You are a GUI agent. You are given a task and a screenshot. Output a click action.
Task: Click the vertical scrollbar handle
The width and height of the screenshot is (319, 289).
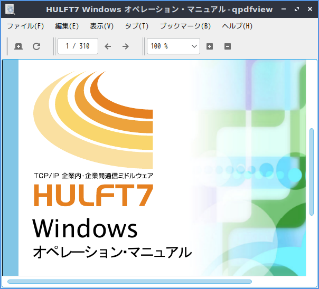pos(312,171)
